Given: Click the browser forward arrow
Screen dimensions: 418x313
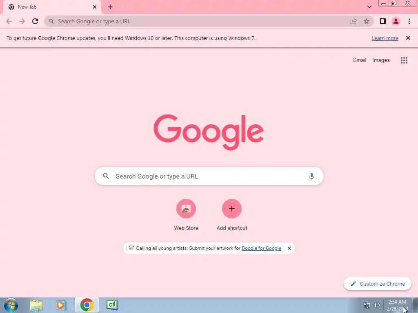Looking at the screenshot, I should point(22,21).
